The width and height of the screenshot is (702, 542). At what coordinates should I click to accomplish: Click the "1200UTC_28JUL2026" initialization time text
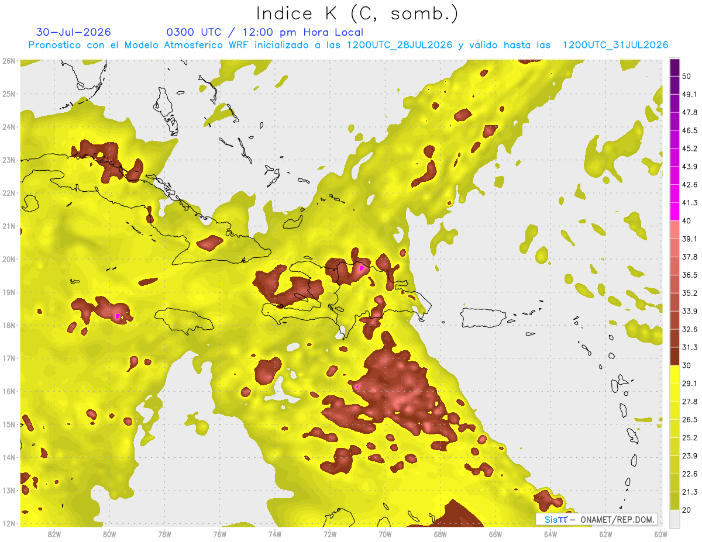[400, 45]
